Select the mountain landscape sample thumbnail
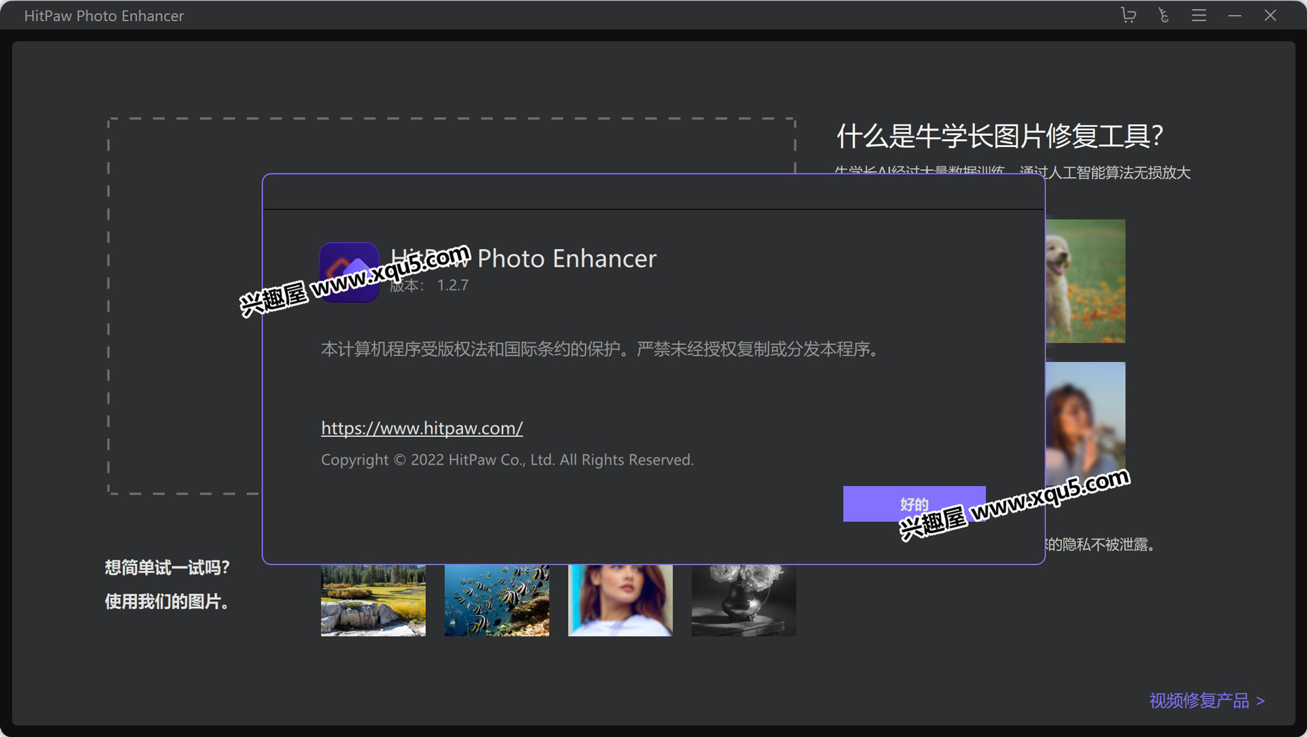 click(373, 600)
